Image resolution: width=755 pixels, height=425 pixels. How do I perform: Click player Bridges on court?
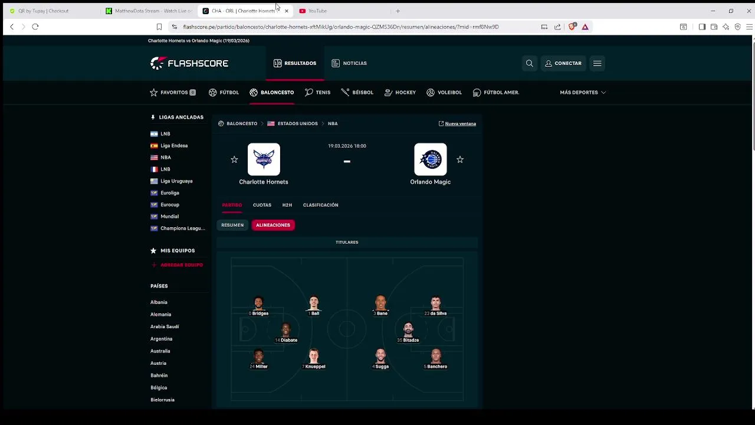(258, 306)
